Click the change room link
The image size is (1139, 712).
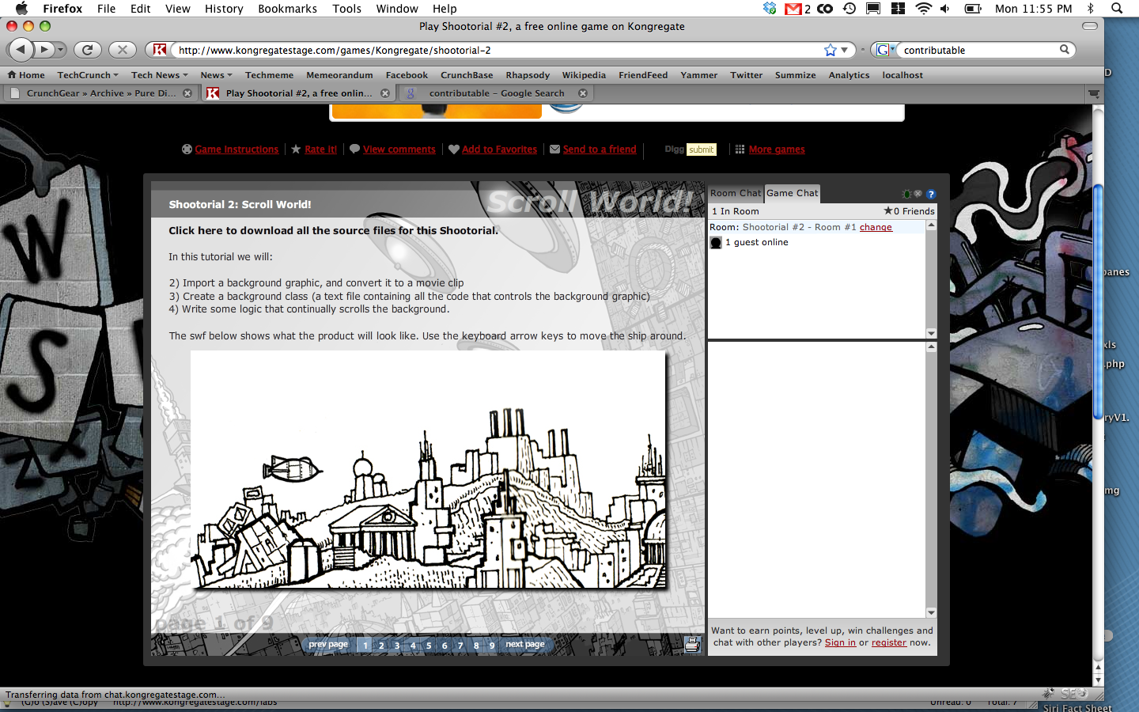coord(876,227)
